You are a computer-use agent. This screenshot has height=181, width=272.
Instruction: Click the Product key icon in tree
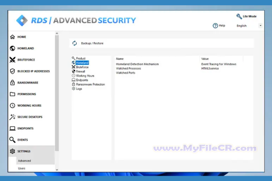(74, 58)
